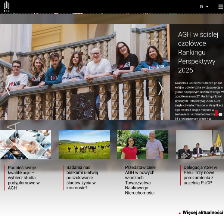
Task: Open the 'Badania nad białkami' article title
Action: pyautogui.click(x=82, y=178)
